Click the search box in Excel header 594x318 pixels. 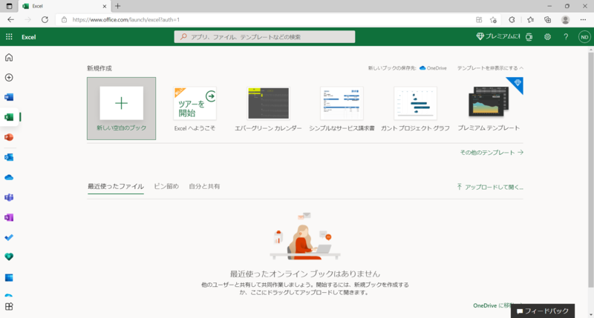[x=264, y=36]
